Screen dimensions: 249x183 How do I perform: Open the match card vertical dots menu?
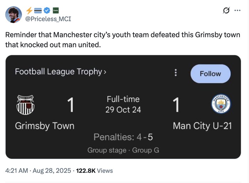[175, 73]
